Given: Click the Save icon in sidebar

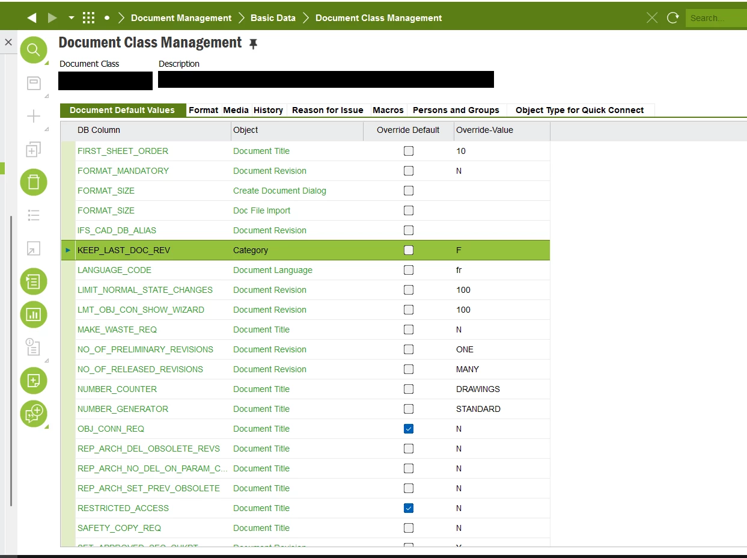Looking at the screenshot, I should 34,83.
